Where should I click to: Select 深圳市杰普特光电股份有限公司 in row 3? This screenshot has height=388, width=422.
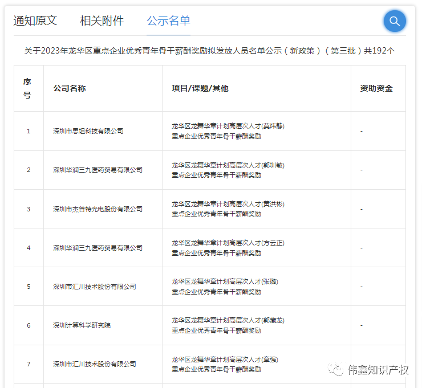point(98,209)
